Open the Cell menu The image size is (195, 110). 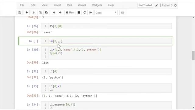tap(69, 5)
